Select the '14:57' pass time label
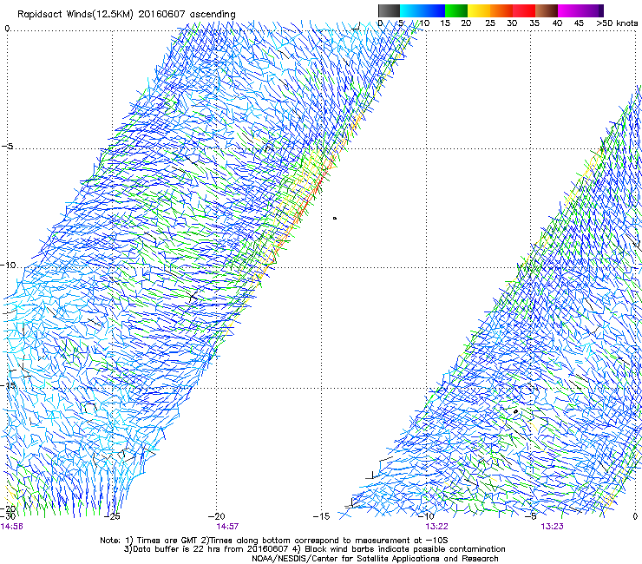Viewport: 642px width, 564px height. (227, 527)
